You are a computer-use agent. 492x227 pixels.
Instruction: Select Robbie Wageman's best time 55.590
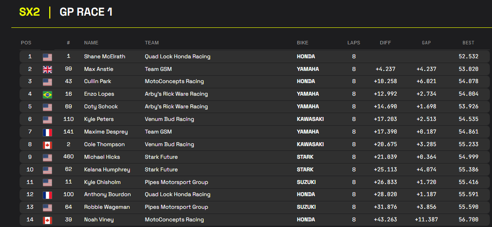[x=468, y=207]
